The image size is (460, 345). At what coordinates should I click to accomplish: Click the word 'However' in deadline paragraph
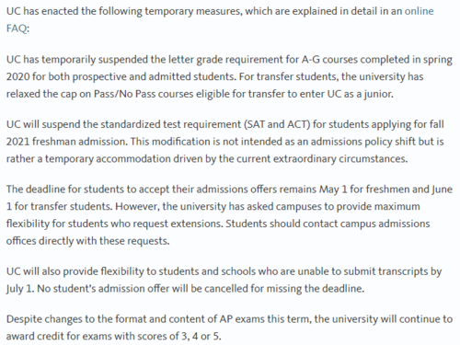[137, 206]
